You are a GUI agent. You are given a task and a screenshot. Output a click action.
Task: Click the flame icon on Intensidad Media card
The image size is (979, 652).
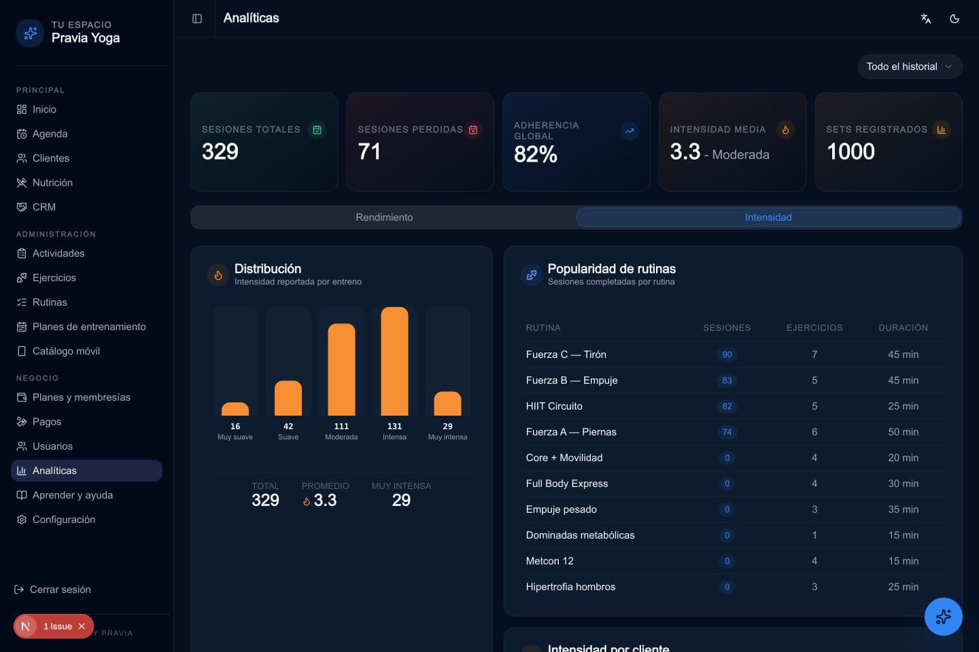point(785,130)
